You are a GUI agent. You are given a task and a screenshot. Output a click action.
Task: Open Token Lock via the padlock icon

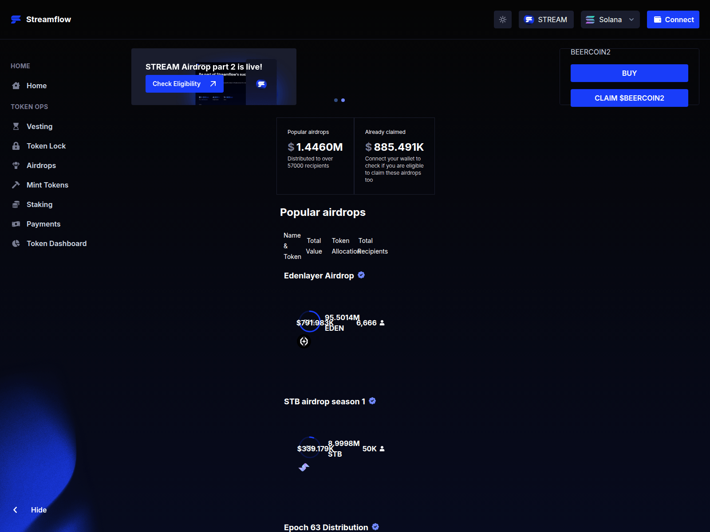[16, 146]
